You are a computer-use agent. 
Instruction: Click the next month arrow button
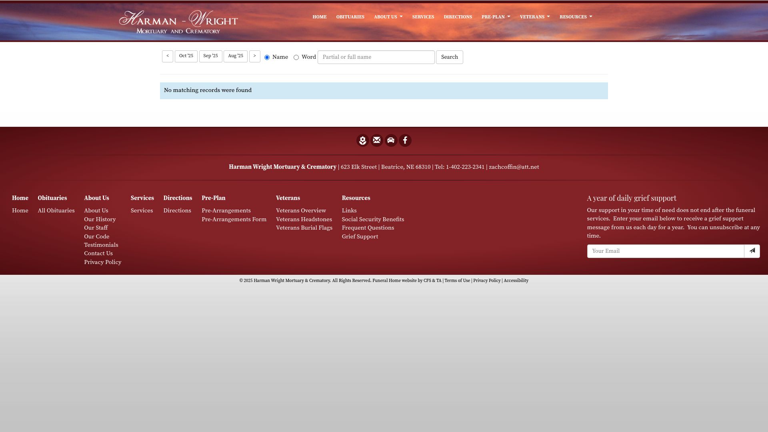255,56
